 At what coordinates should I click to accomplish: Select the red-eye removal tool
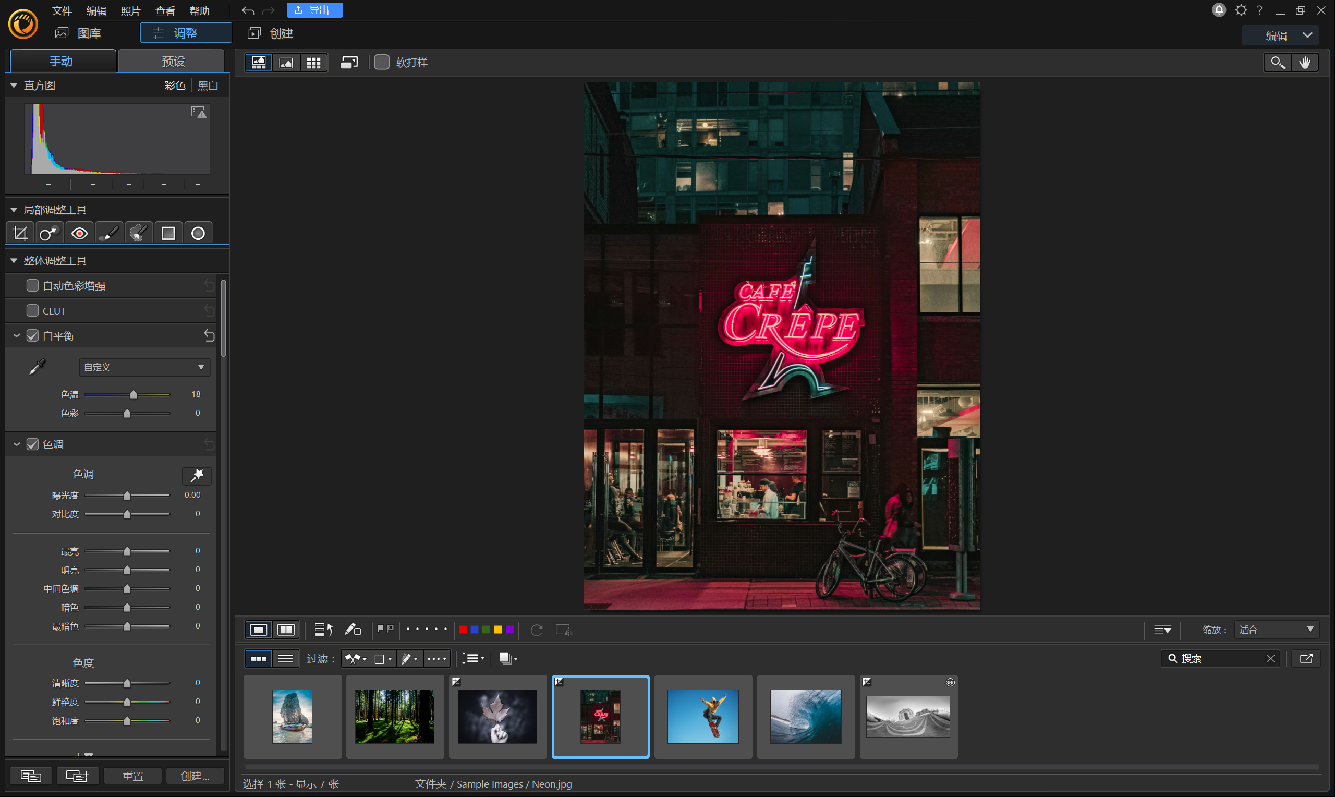[x=79, y=233]
